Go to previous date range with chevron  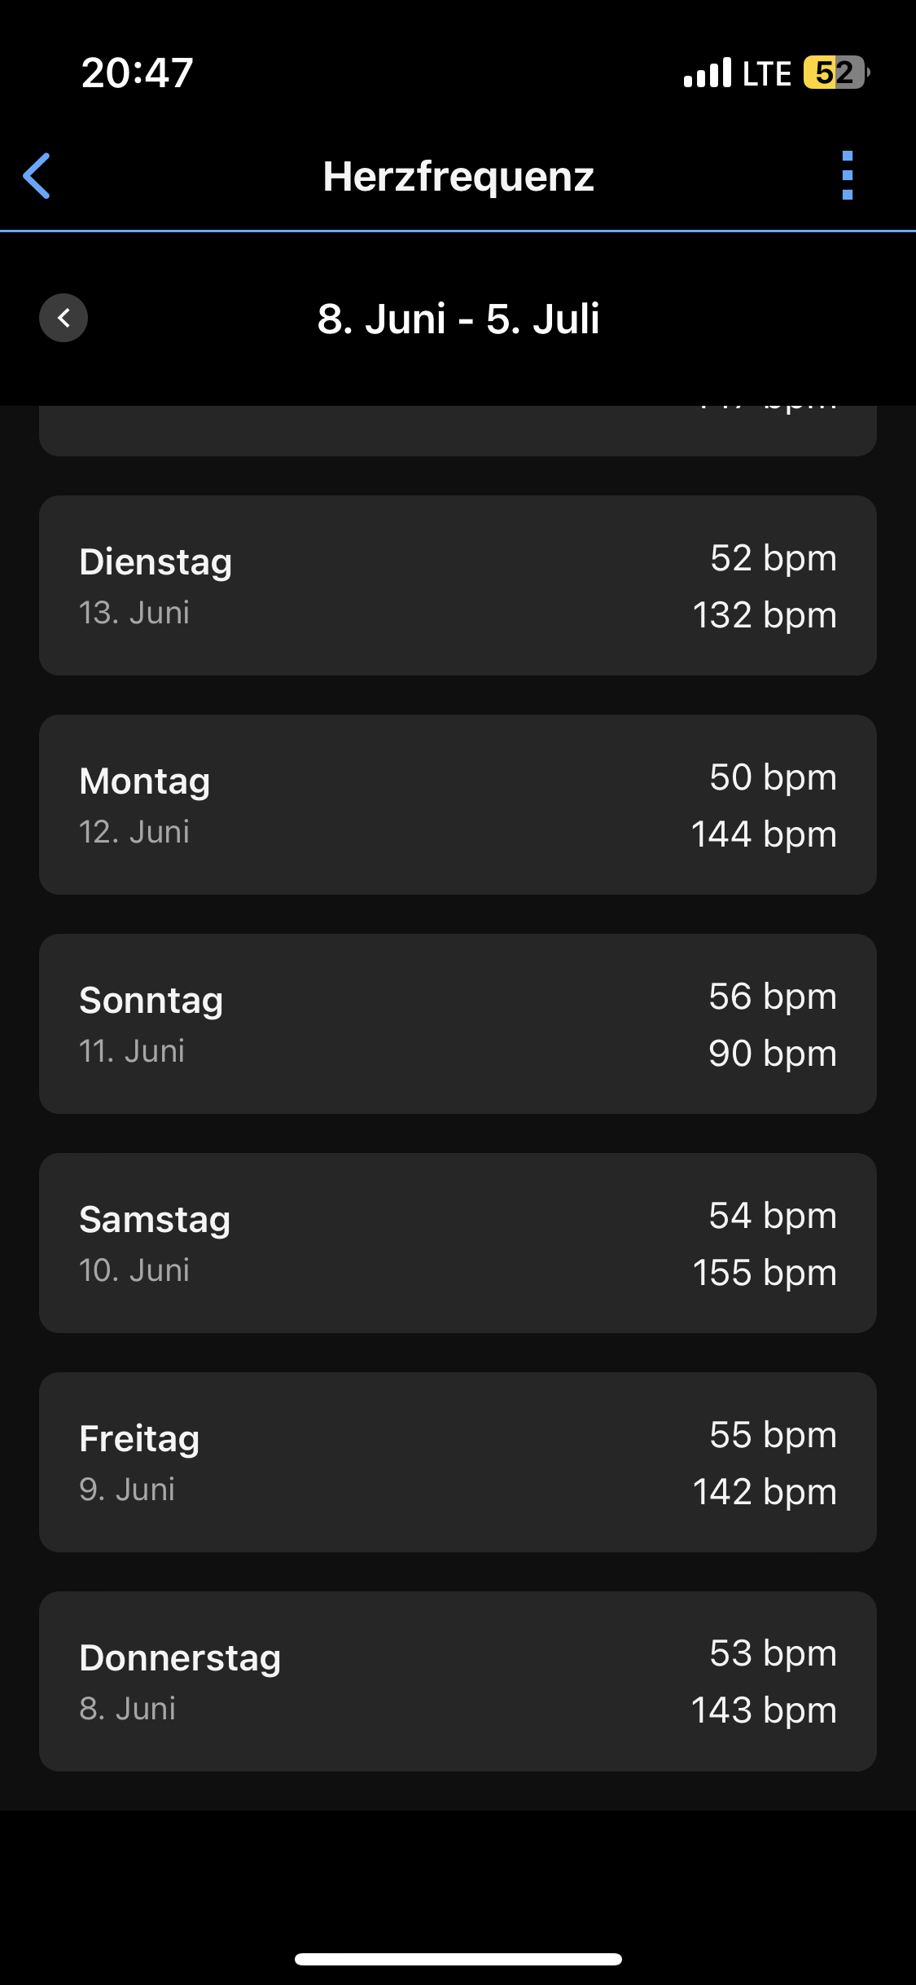click(64, 318)
